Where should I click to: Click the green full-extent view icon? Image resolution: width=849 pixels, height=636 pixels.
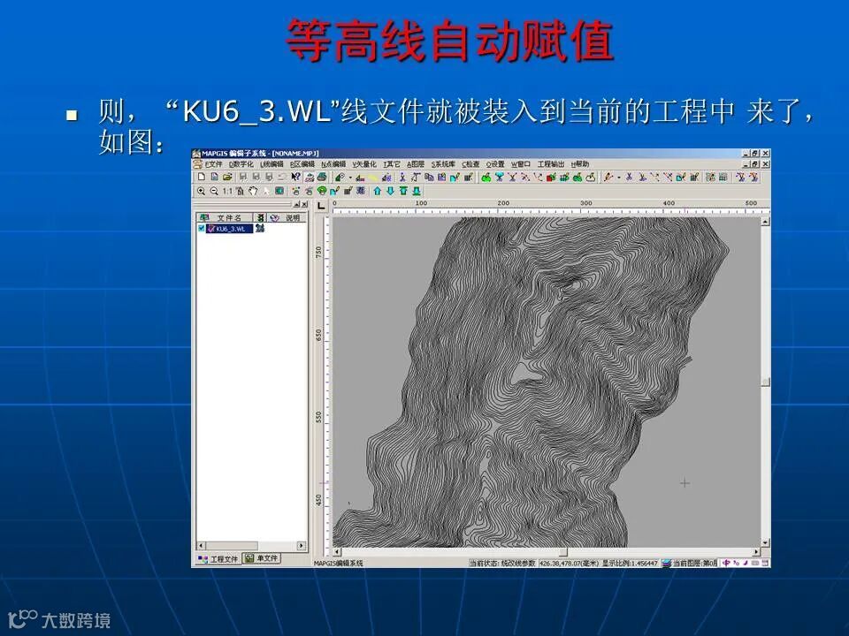[279, 191]
